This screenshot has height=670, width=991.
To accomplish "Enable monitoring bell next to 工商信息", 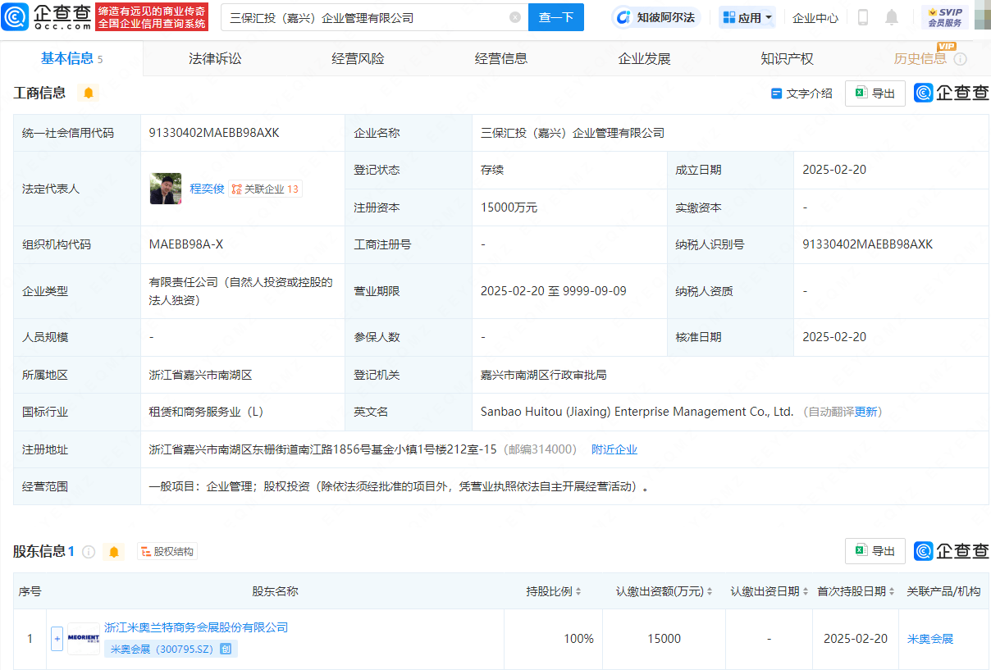I will 87,93.
